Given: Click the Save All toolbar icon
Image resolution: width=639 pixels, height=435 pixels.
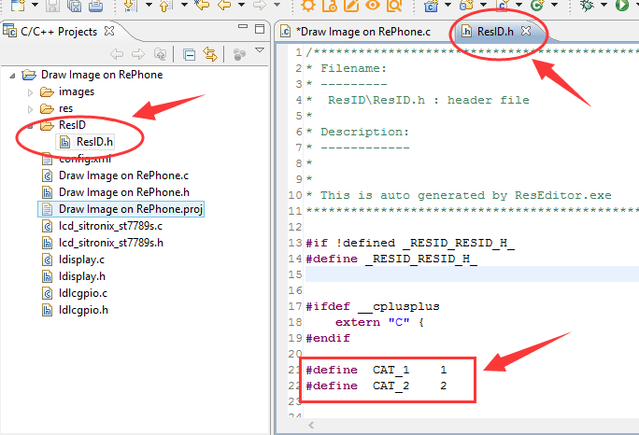Looking at the screenshot, I should [74, 6].
